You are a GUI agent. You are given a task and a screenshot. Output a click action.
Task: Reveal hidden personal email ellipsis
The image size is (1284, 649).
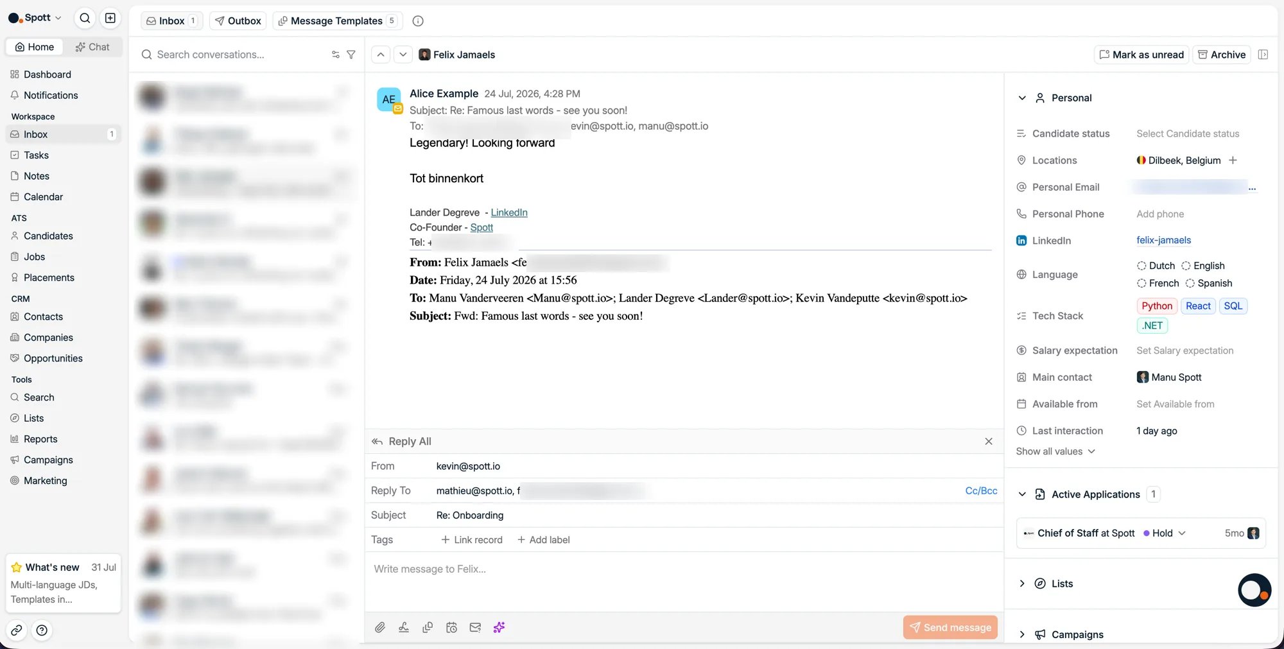1252,187
